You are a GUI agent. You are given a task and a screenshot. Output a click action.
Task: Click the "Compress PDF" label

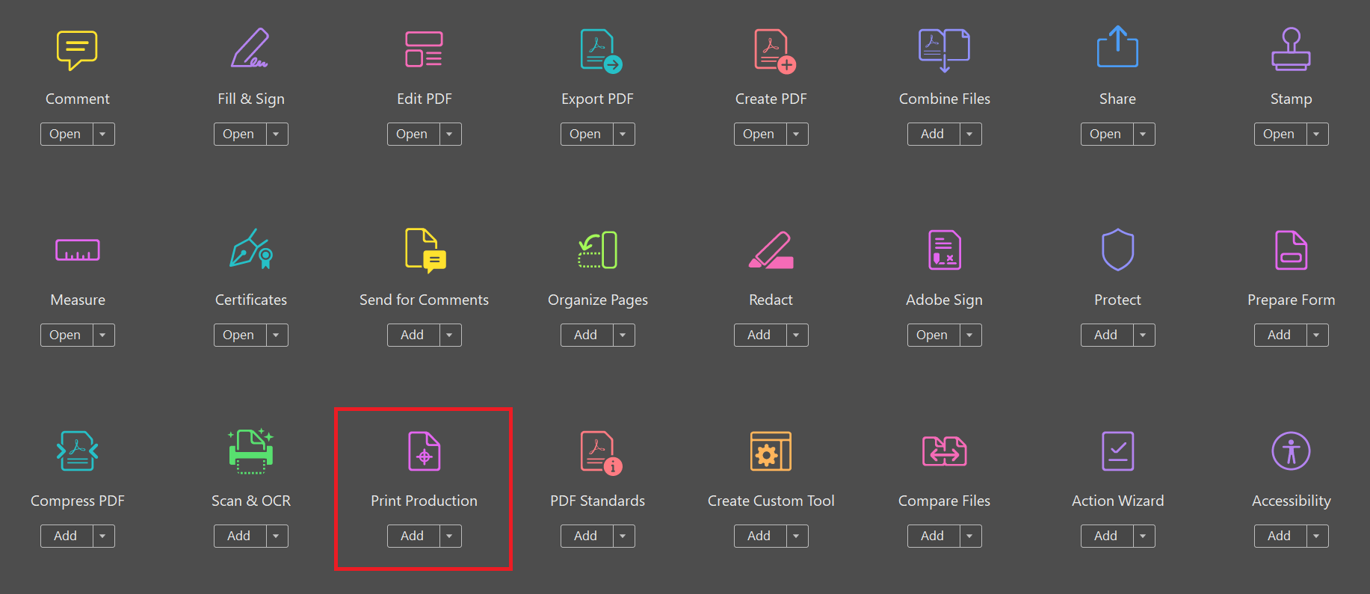tap(77, 501)
